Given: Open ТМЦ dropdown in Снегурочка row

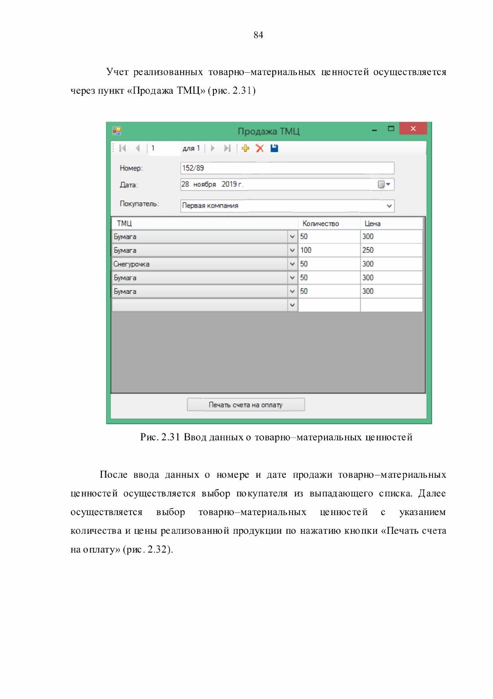Looking at the screenshot, I should pos(292,264).
